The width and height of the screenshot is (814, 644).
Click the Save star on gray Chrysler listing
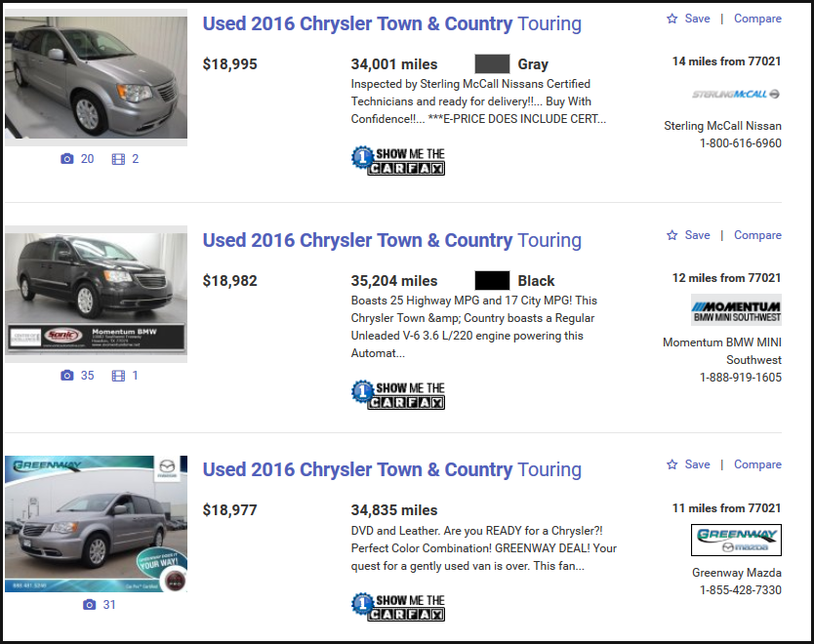[672, 19]
